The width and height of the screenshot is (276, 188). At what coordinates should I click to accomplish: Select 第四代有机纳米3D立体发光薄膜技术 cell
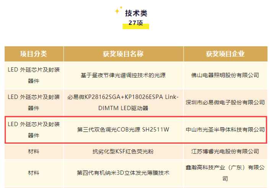(123, 173)
